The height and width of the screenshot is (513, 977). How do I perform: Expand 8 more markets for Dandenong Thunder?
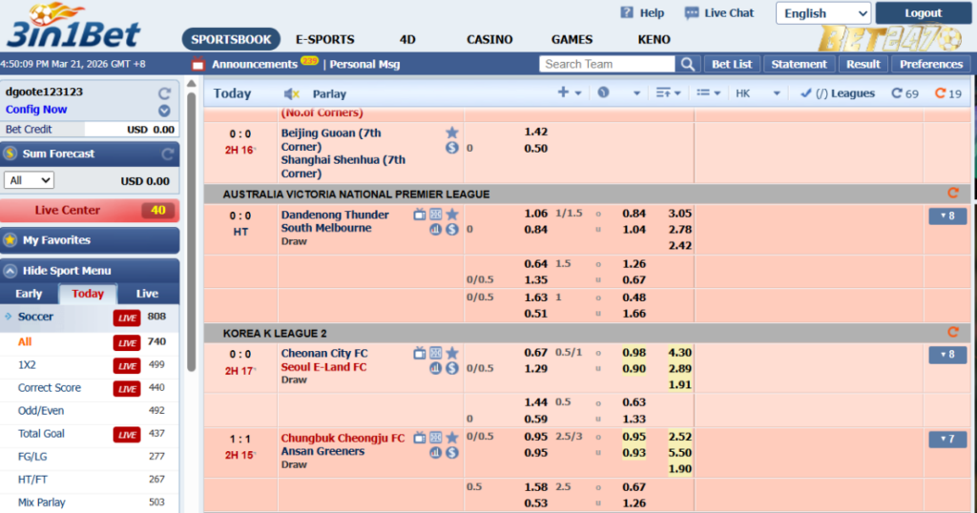pyautogui.click(x=947, y=216)
